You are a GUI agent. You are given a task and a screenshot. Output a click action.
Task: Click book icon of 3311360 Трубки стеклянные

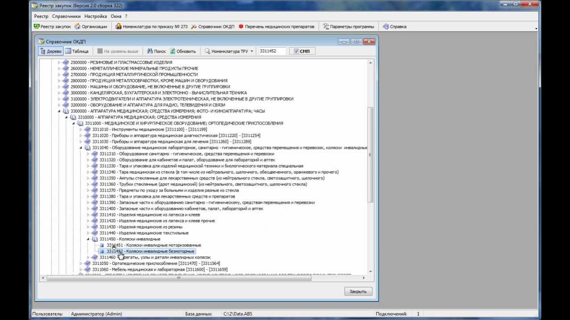pos(95,184)
